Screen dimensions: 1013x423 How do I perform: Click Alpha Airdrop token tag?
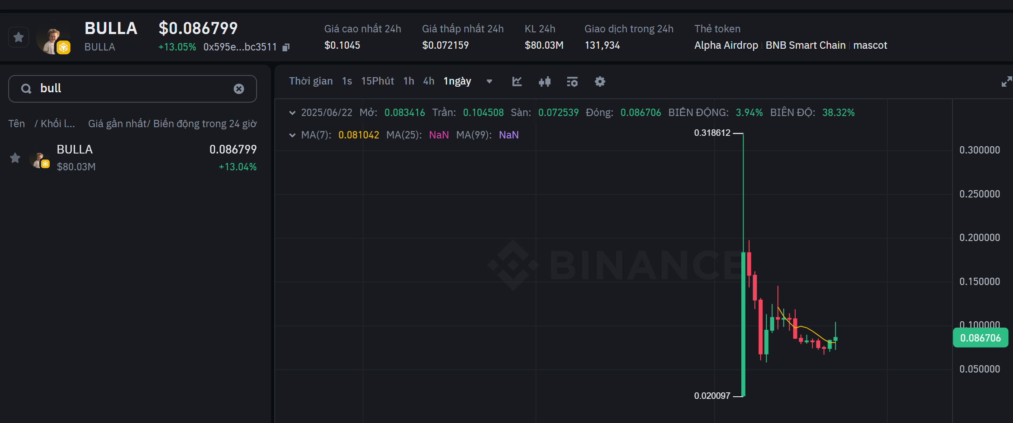(x=726, y=45)
